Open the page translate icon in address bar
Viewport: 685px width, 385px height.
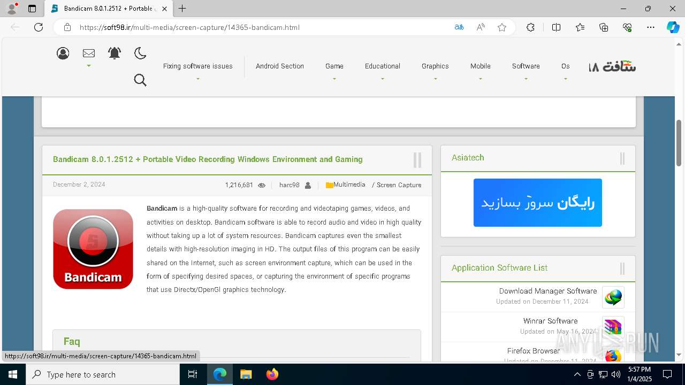coord(459,27)
